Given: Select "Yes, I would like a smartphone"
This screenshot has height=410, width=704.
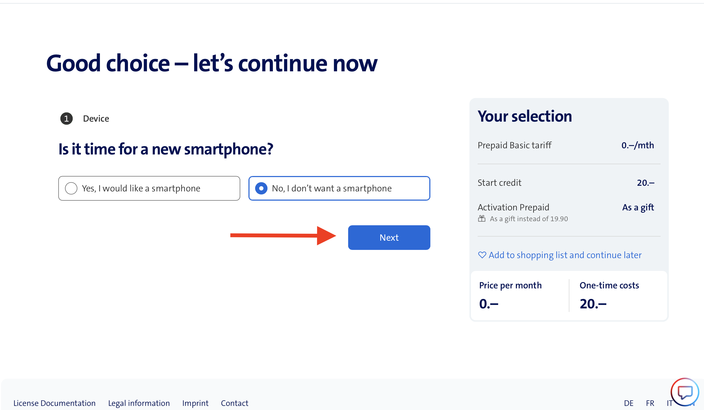Looking at the screenshot, I should [x=71, y=188].
